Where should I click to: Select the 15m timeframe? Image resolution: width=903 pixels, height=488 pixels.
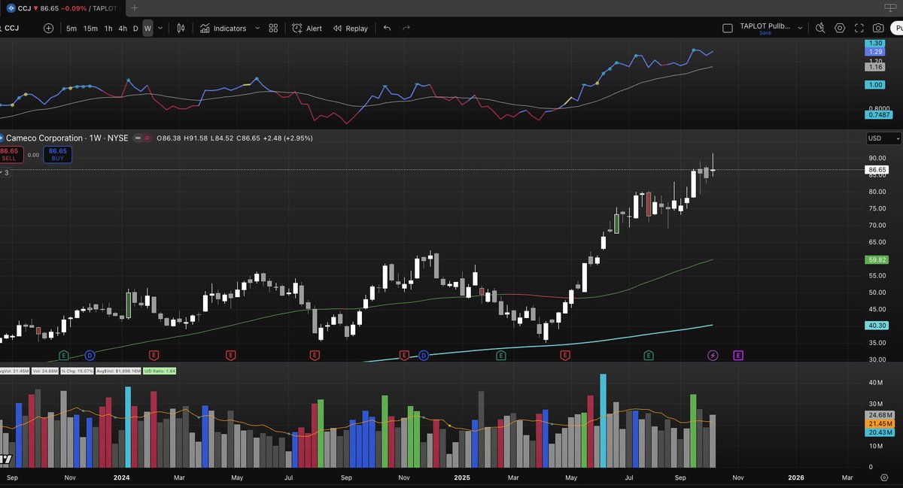pos(90,29)
